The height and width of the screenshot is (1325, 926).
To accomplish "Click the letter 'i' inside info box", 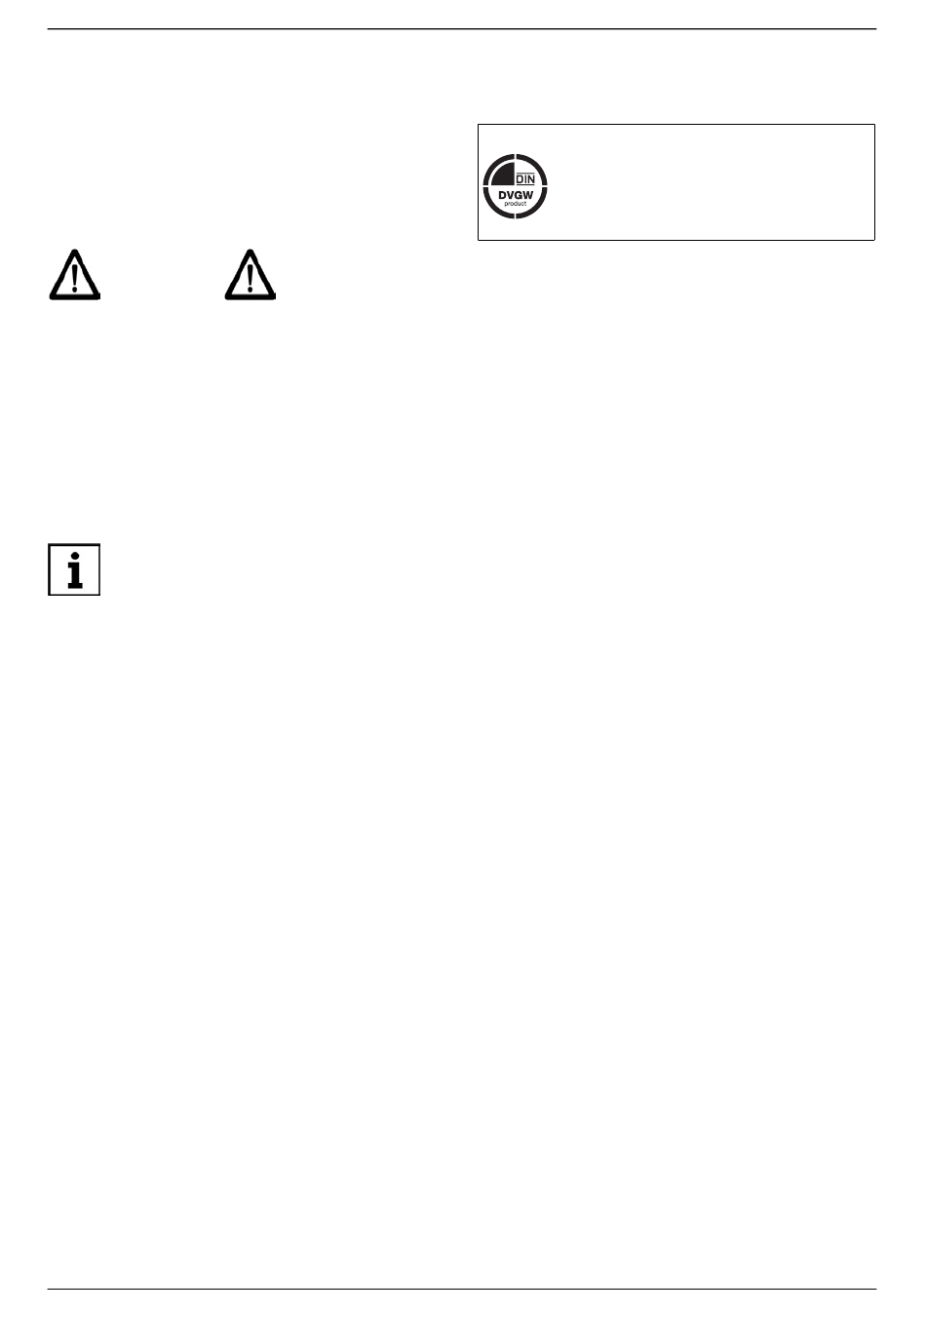I will (75, 570).
